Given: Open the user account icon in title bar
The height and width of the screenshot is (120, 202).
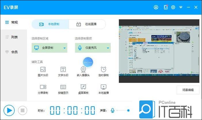Looking at the screenshot, I should tap(156, 7).
